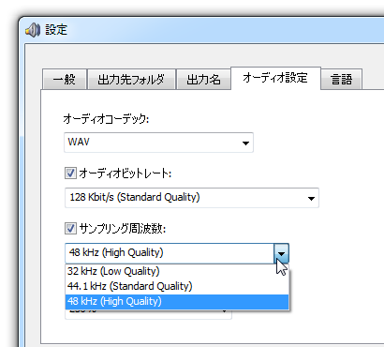The width and height of the screenshot is (384, 347).
Task: Pick the highlighted 48 kHz (High Quality) option
Action: [177, 301]
